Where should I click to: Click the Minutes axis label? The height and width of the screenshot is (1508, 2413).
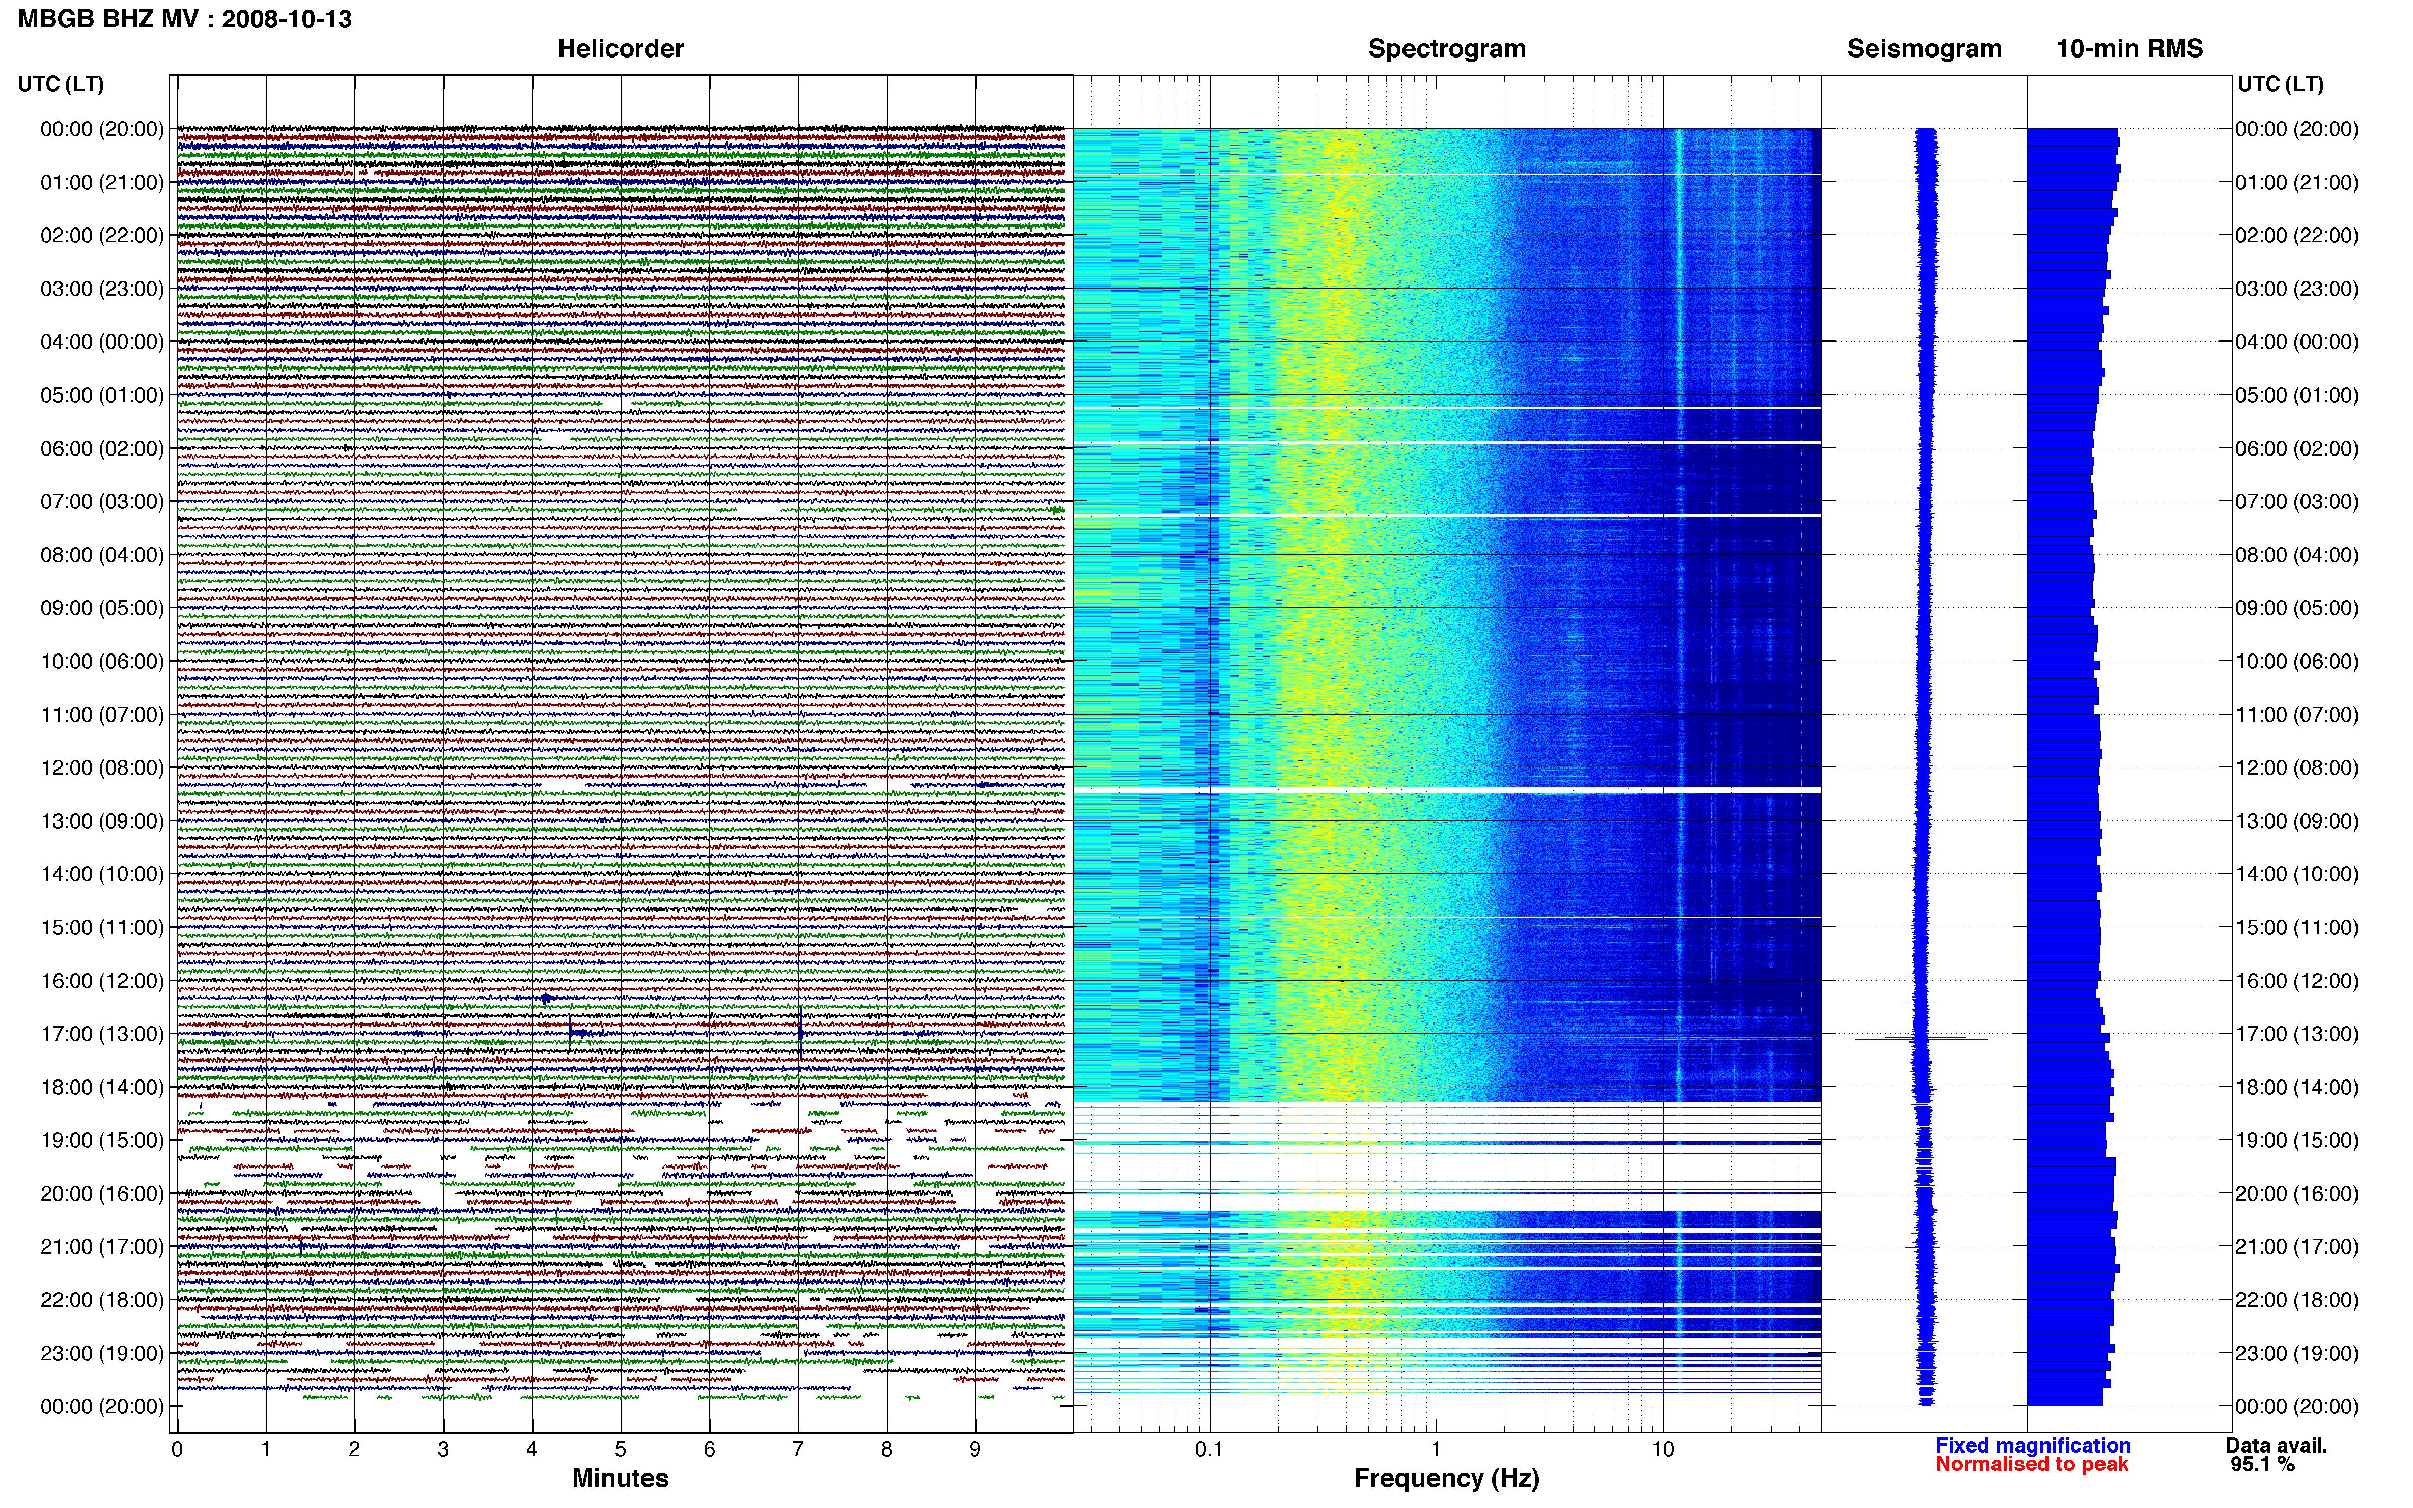click(x=621, y=1478)
